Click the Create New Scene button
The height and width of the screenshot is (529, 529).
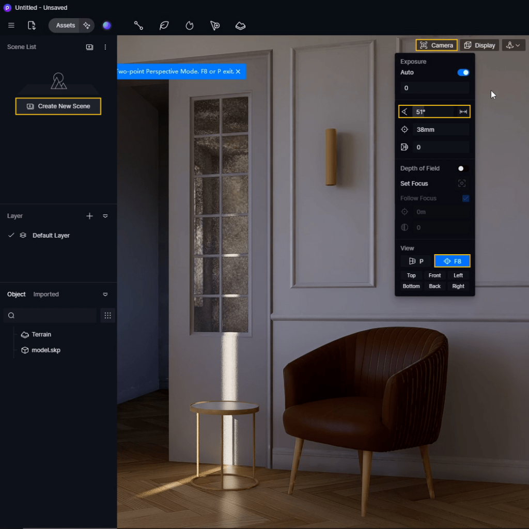point(58,106)
